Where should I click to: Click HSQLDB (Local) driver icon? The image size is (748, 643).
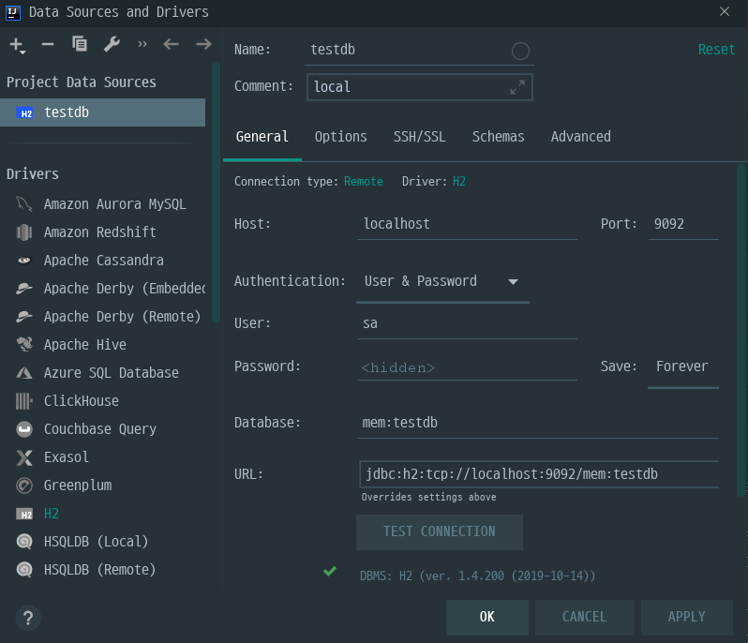tap(24, 542)
